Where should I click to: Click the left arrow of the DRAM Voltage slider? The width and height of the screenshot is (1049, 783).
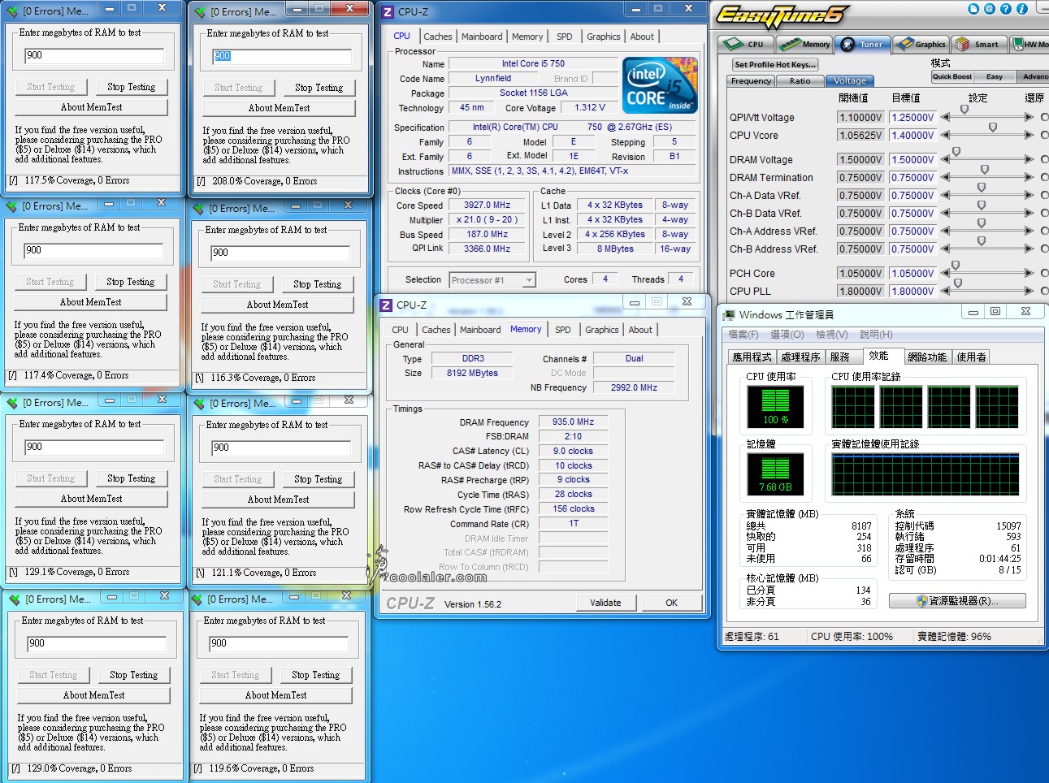tap(946, 160)
